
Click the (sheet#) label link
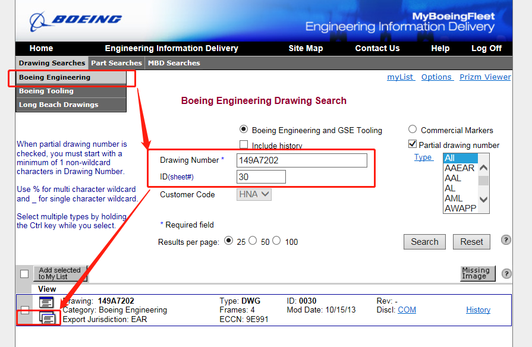pyautogui.click(x=181, y=177)
